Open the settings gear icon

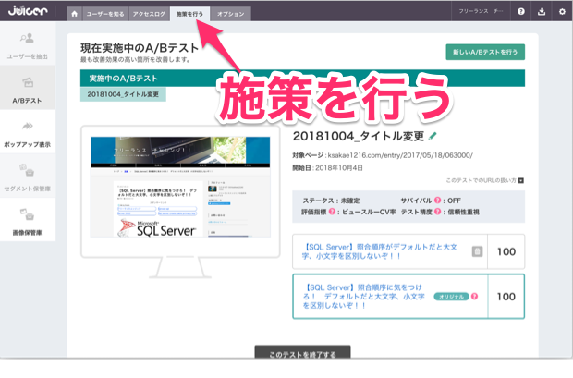pos(562,12)
